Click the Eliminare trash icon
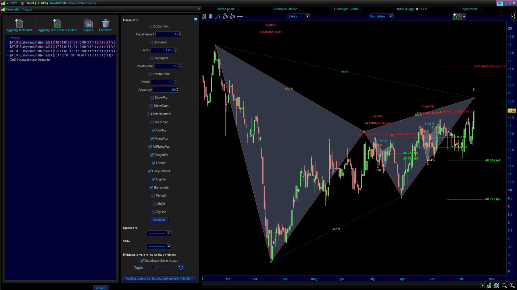 [106, 23]
